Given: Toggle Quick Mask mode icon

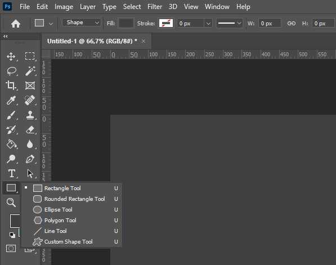Looking at the screenshot, I should click(11, 249).
